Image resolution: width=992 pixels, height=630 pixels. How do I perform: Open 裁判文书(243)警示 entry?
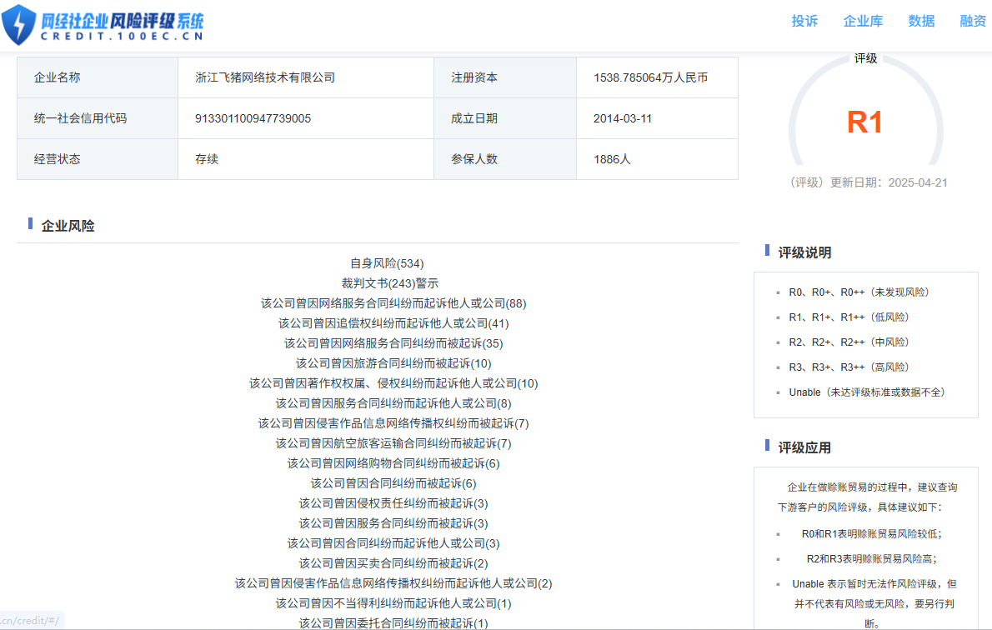390,283
